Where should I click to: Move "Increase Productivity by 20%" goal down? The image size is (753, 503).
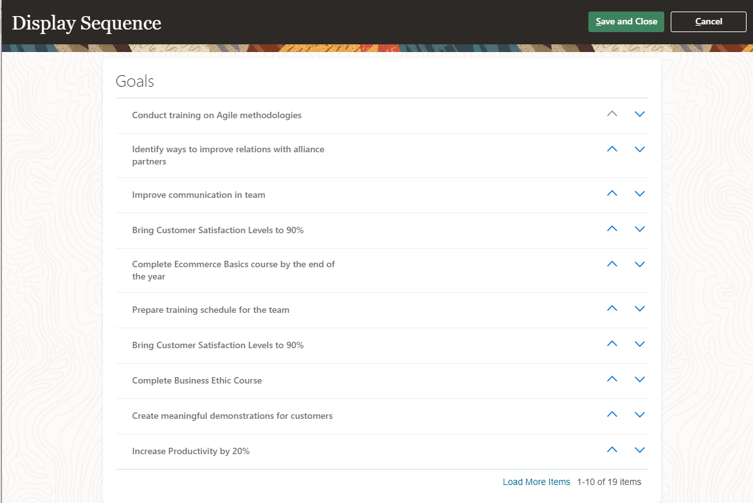(639, 450)
